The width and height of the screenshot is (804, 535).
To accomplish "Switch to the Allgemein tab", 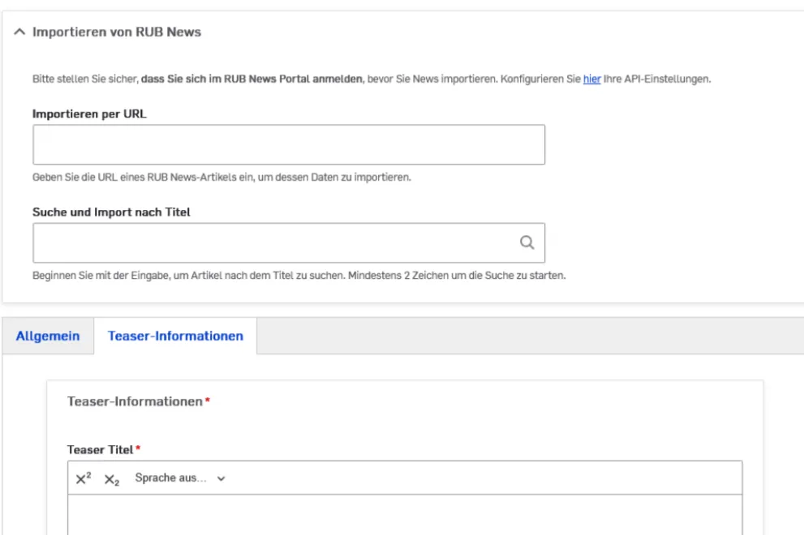I will tap(47, 334).
